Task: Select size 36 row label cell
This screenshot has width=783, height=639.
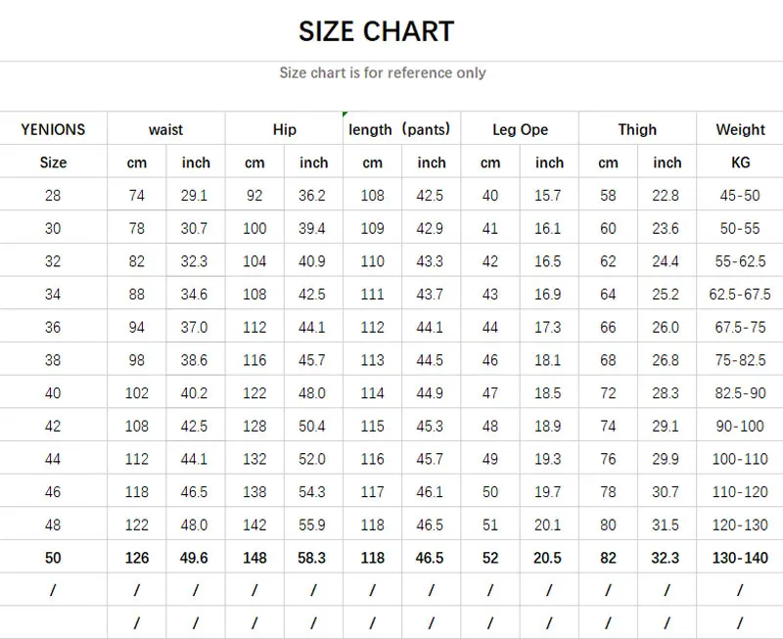Action: coord(53,327)
